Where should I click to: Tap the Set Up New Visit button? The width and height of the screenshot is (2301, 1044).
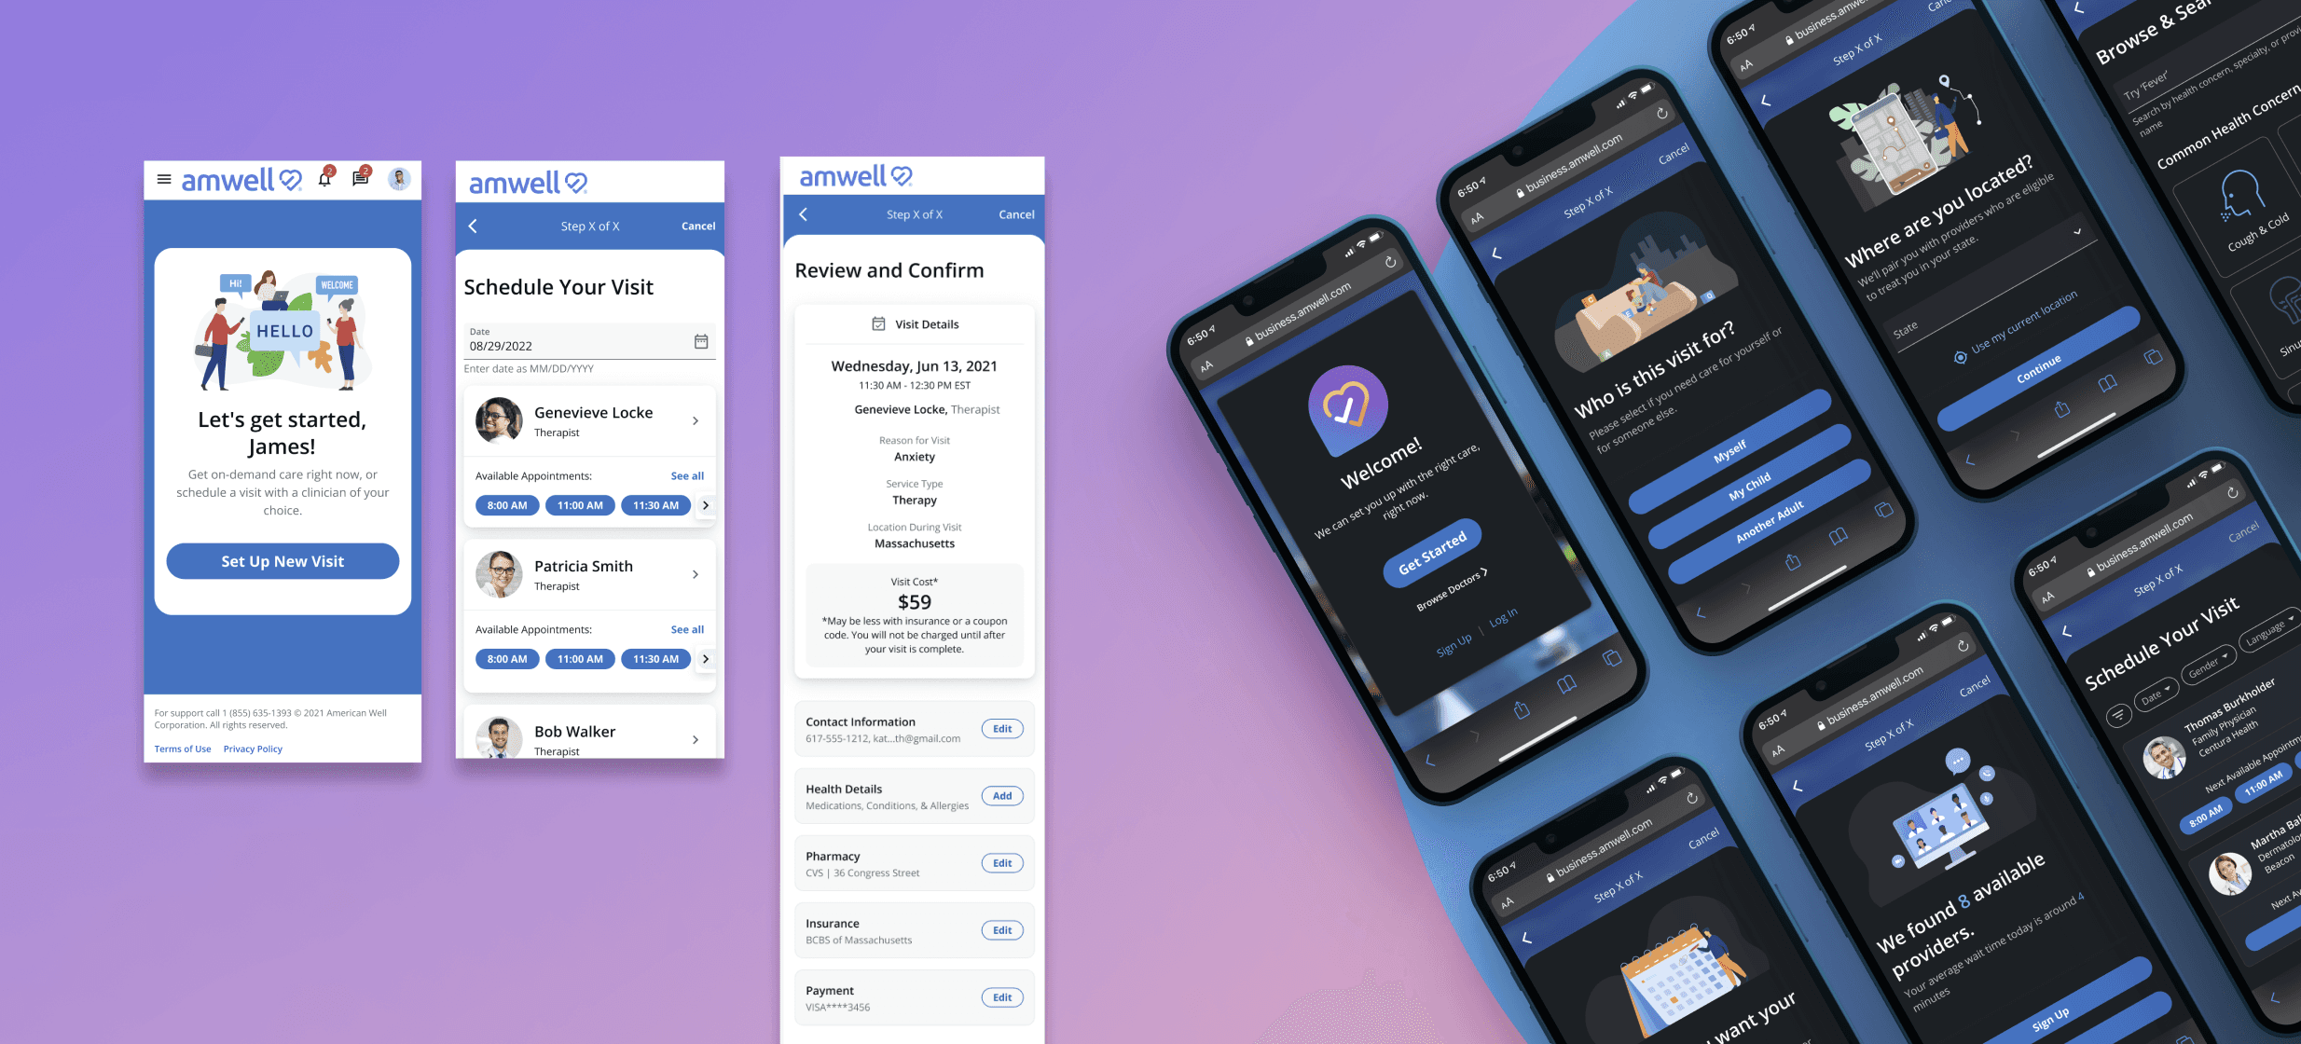click(x=282, y=560)
